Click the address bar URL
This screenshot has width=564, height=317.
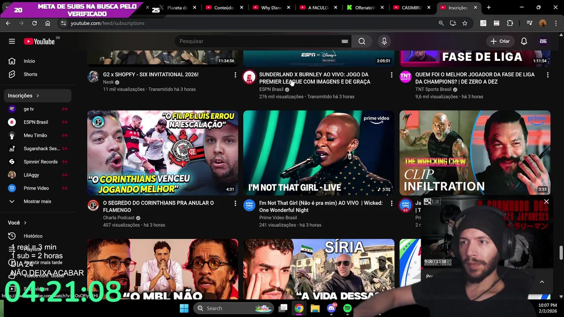pos(108,23)
